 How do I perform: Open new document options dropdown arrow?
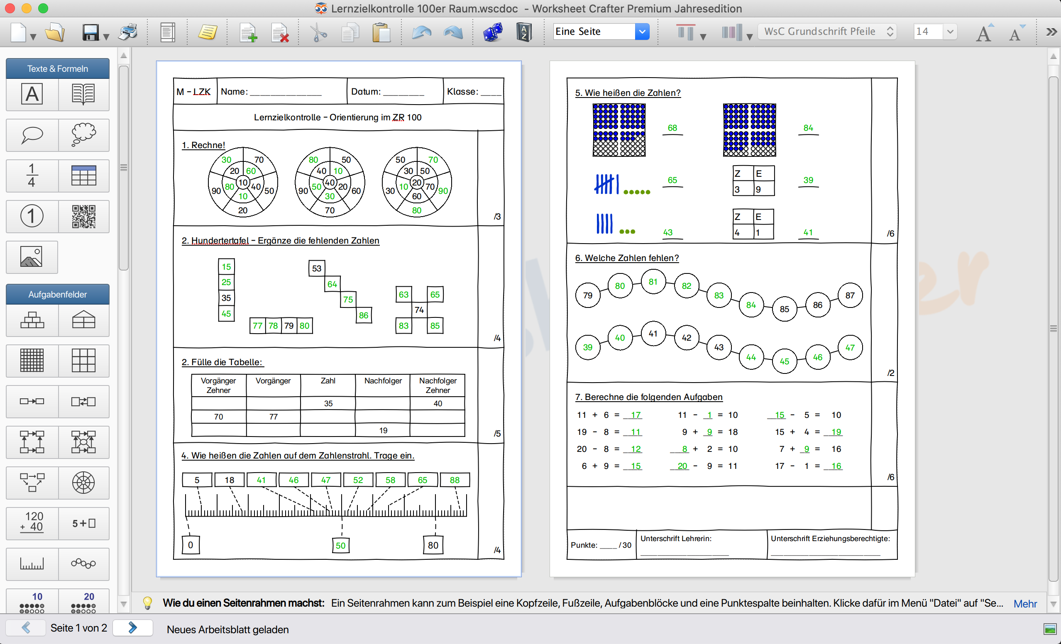(33, 37)
